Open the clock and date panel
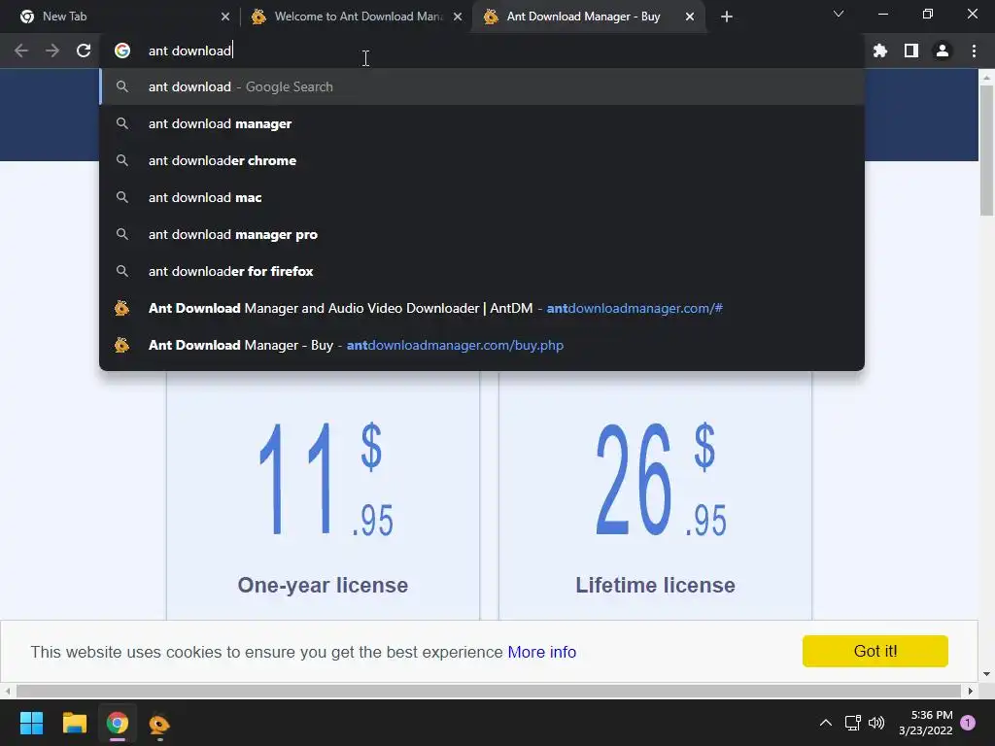The height and width of the screenshot is (746, 995). click(x=926, y=723)
